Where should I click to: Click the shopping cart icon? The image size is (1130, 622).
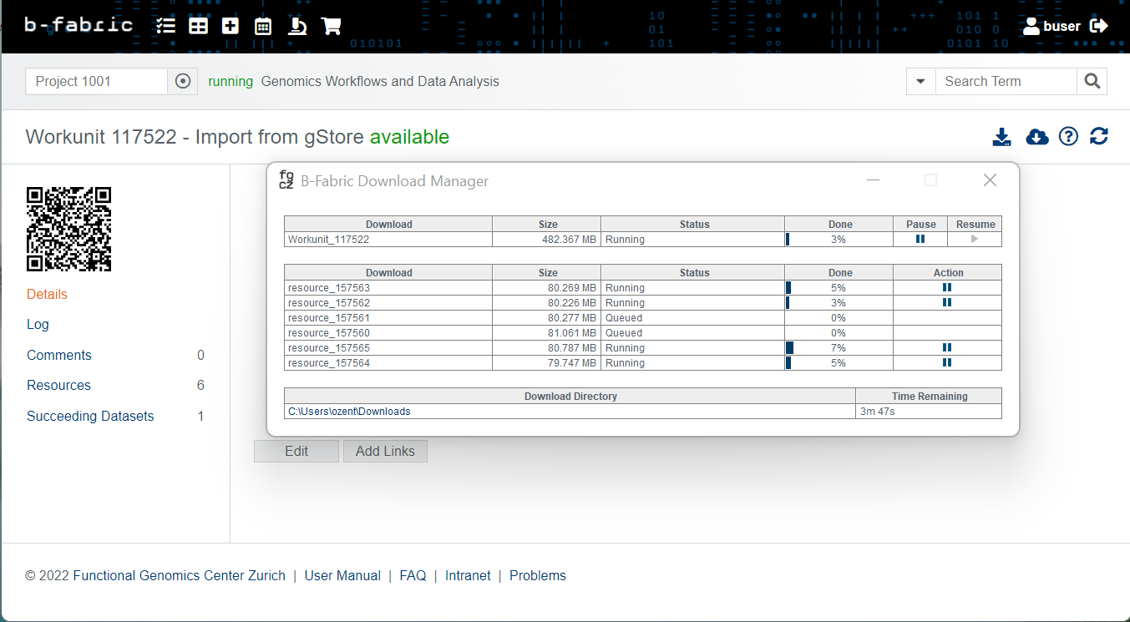pos(331,26)
